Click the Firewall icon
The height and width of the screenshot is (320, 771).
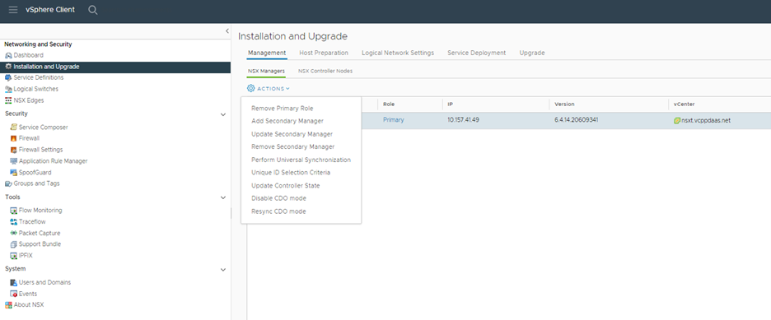(14, 138)
